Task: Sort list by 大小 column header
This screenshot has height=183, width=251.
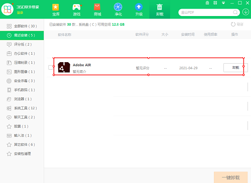Action: [165, 35]
